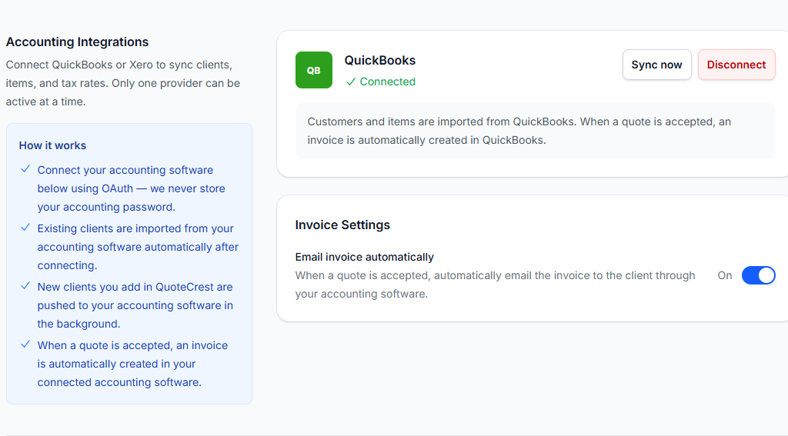
Task: Click the OAuth password bullet text
Action: pyautogui.click(x=131, y=188)
